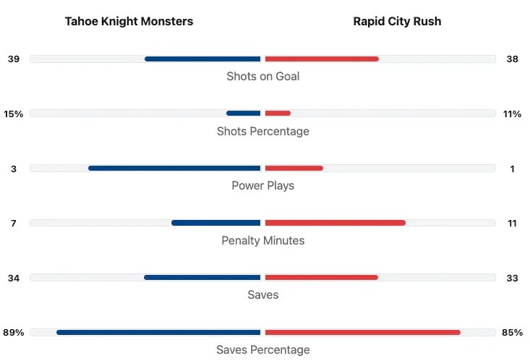This screenshot has height=361, width=530.
Task: Click the Penalty Minutes label
Action: (x=262, y=240)
